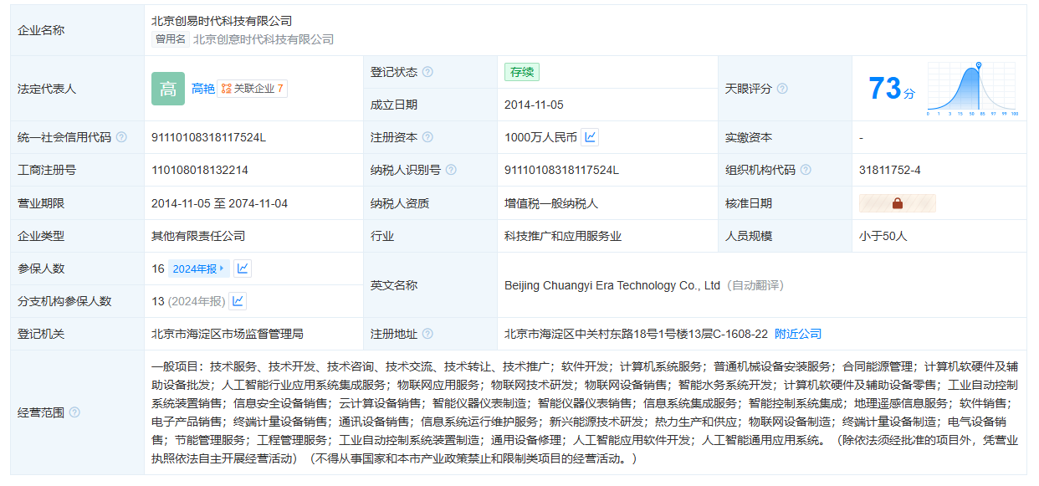
Task: Click the 天眼评分 distribution chart
Action: click(972, 89)
